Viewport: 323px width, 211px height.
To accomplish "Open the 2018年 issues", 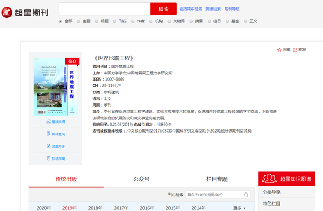I will pos(95,208).
